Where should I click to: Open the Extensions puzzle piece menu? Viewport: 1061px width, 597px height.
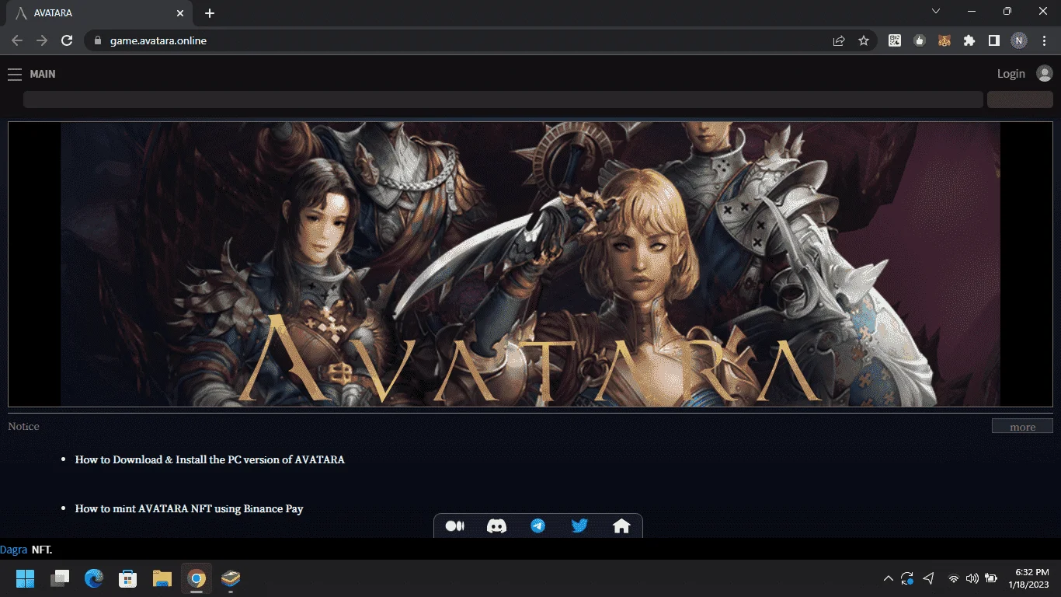(969, 40)
